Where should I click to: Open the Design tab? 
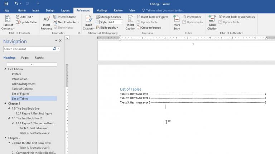point(50,10)
